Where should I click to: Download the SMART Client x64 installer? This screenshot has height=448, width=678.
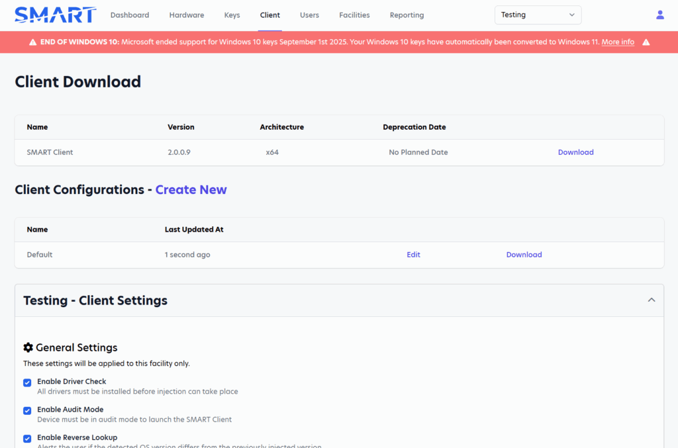[575, 152]
